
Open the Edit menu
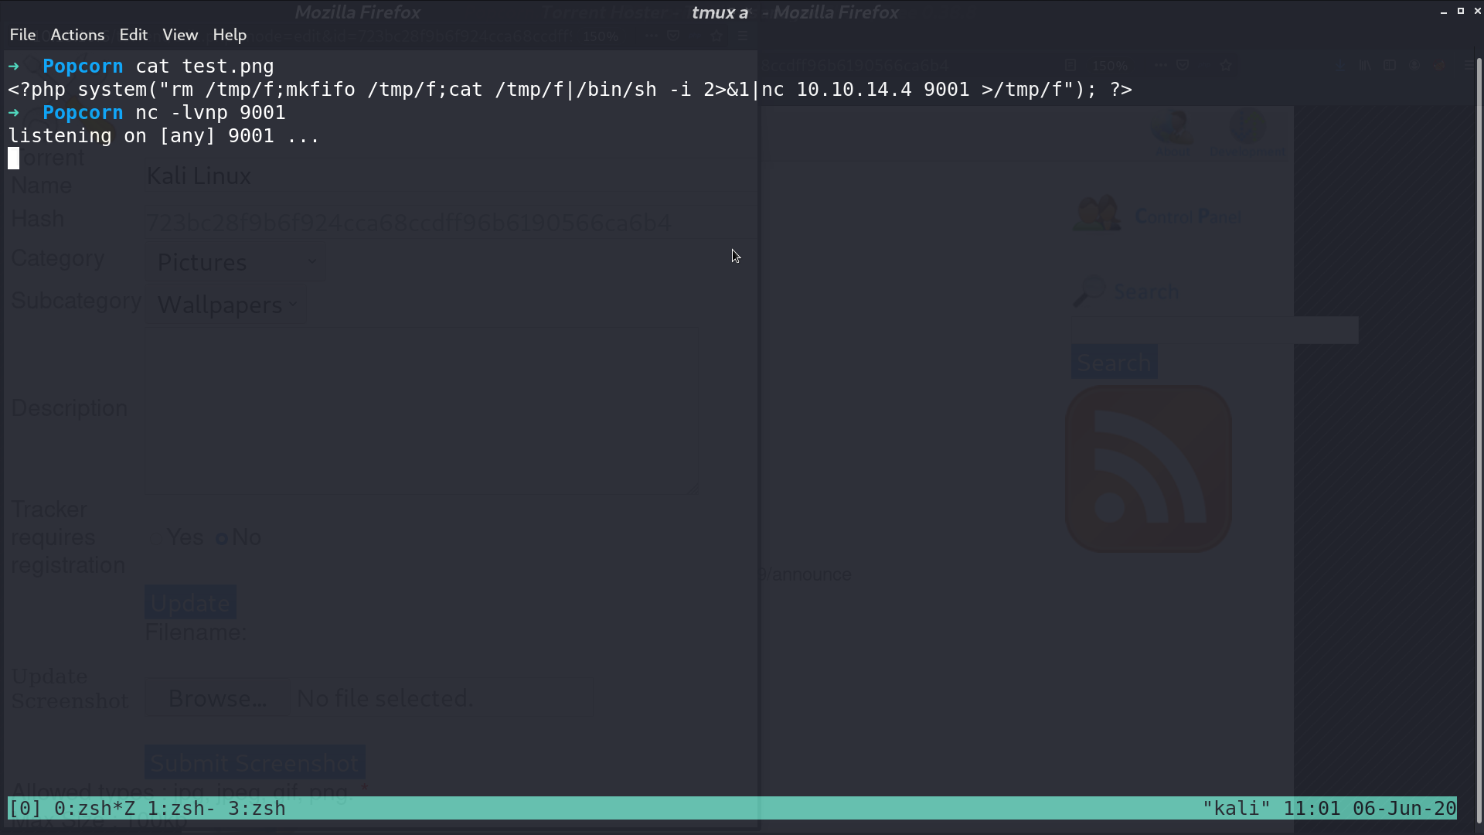(133, 35)
